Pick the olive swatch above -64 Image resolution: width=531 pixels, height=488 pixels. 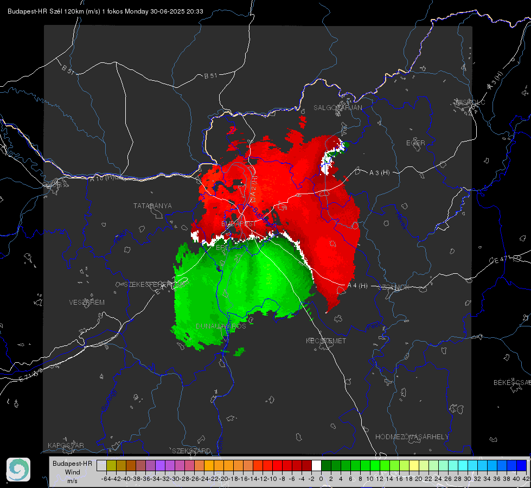[x=111, y=465]
